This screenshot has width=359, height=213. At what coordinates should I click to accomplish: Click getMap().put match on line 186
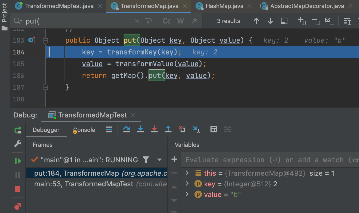(157, 76)
